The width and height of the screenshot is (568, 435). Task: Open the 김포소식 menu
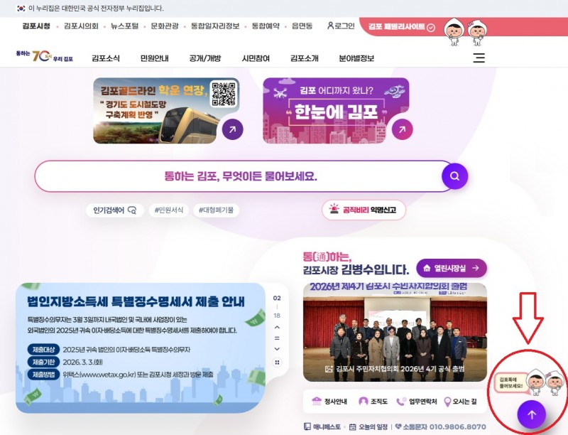[106, 58]
